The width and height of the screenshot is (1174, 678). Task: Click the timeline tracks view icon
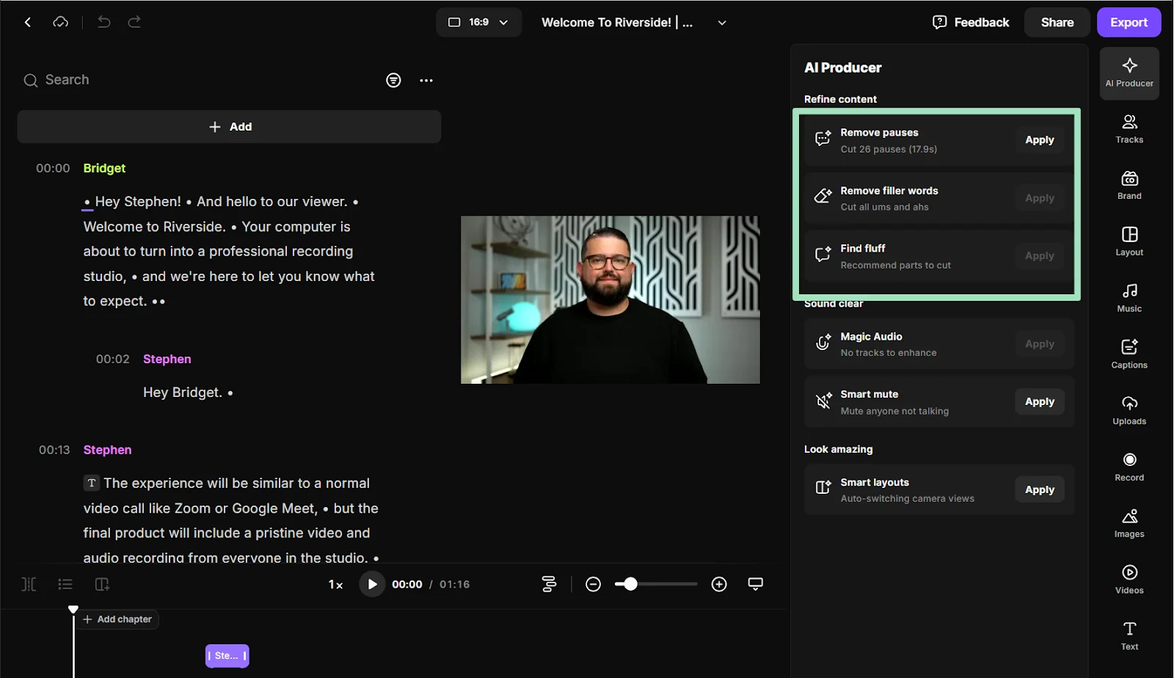[549, 584]
